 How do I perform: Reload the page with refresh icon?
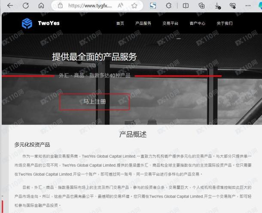coord(26,6)
